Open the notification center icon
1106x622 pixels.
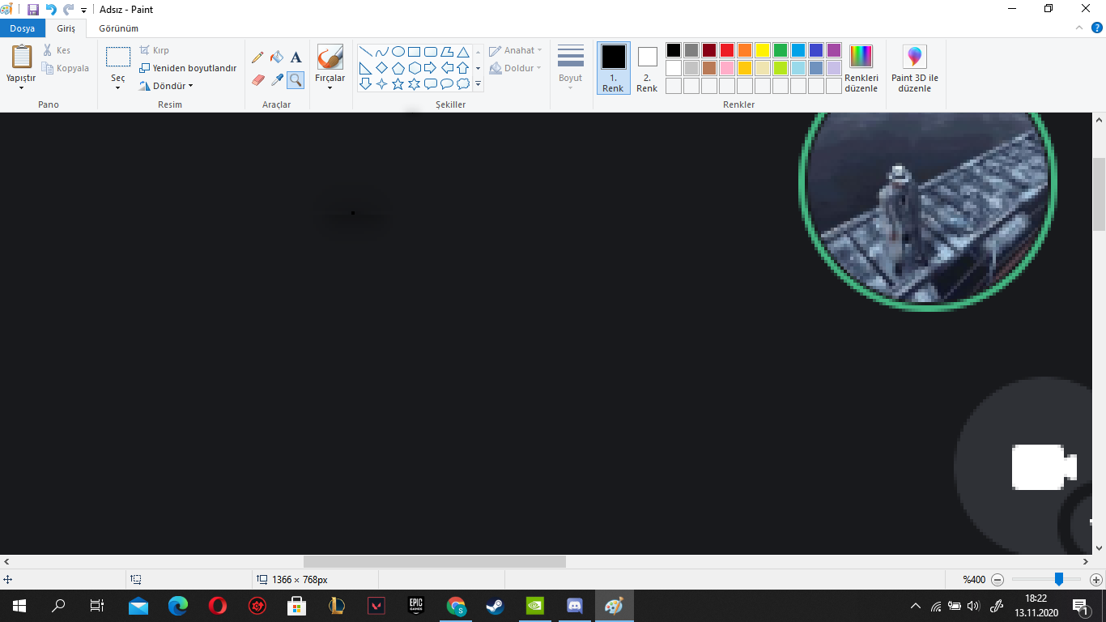1080,605
